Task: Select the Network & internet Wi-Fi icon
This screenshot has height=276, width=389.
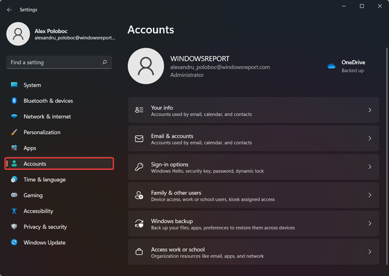Action: point(14,117)
